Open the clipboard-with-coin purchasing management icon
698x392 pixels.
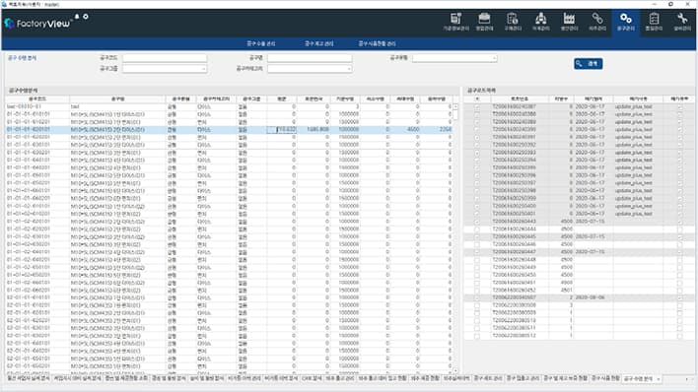click(x=513, y=22)
